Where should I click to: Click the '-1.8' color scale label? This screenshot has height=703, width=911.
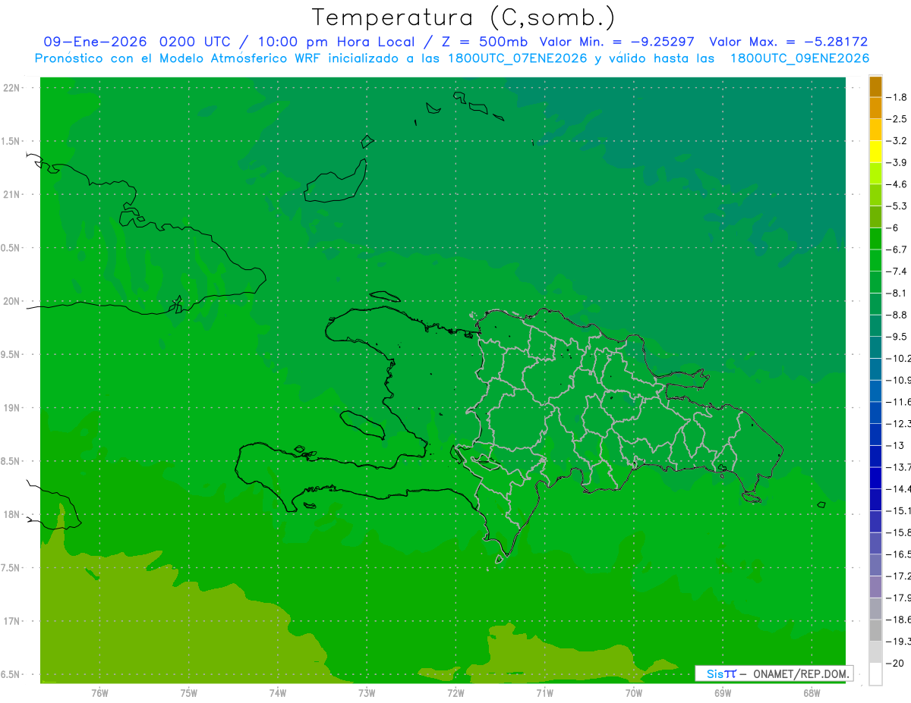pos(897,97)
